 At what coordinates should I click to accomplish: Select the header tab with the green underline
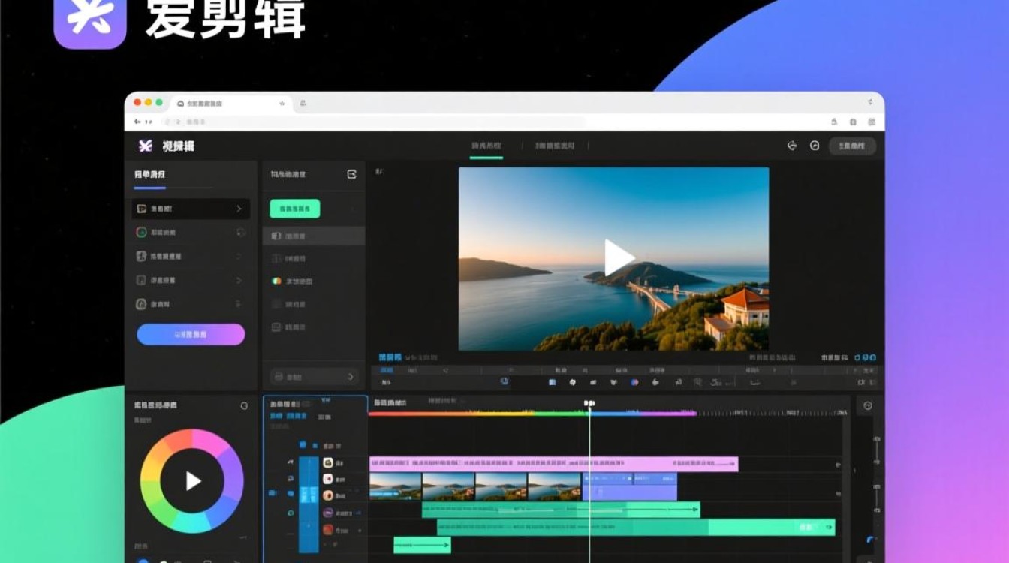(x=486, y=146)
